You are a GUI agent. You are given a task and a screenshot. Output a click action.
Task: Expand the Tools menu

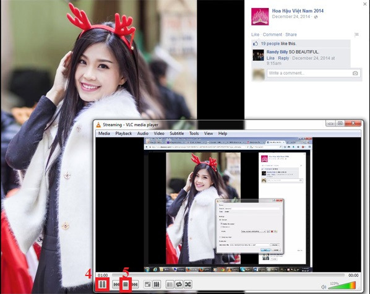[x=194, y=134]
